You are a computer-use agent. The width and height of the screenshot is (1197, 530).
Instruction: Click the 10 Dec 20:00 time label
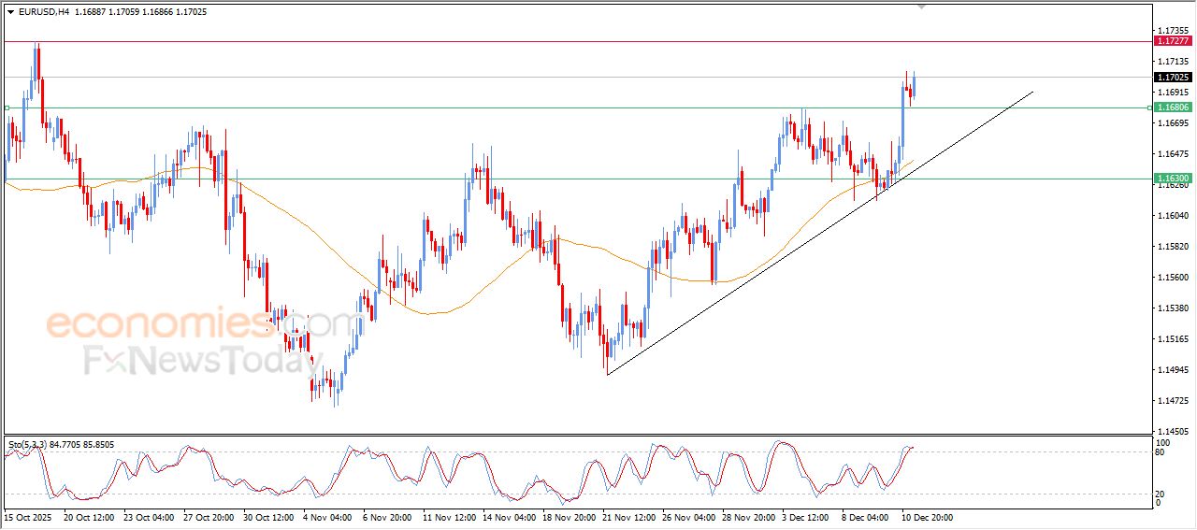(927, 517)
